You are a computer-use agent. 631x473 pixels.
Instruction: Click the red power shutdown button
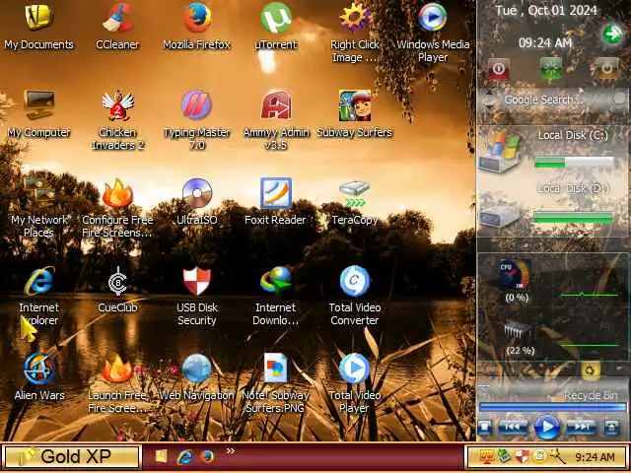pos(499,68)
